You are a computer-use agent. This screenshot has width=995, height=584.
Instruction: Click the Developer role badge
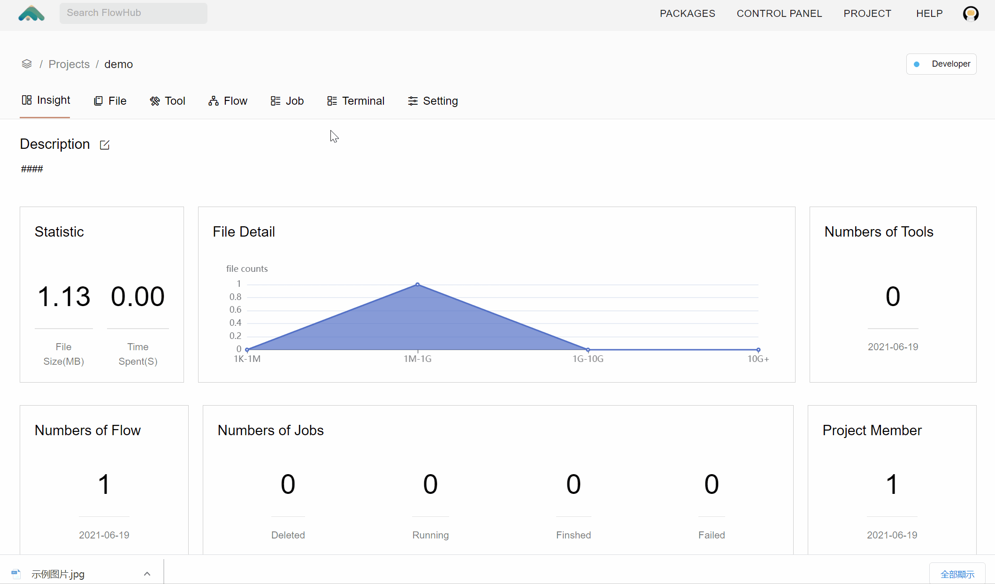941,64
